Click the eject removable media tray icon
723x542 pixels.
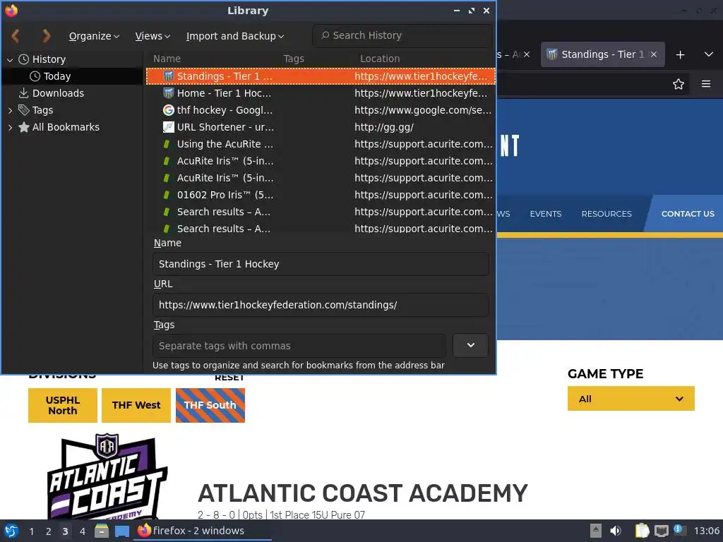pos(596,531)
